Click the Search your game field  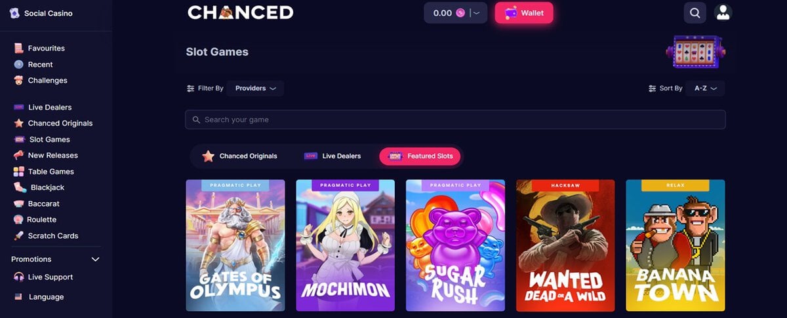pos(455,120)
